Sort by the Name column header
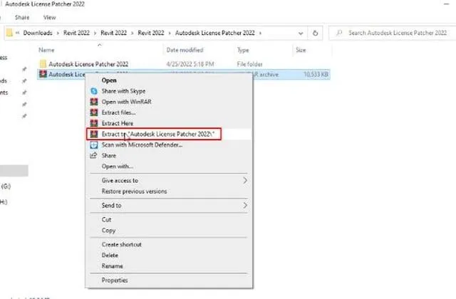The height and width of the screenshot is (299, 456). click(x=46, y=50)
